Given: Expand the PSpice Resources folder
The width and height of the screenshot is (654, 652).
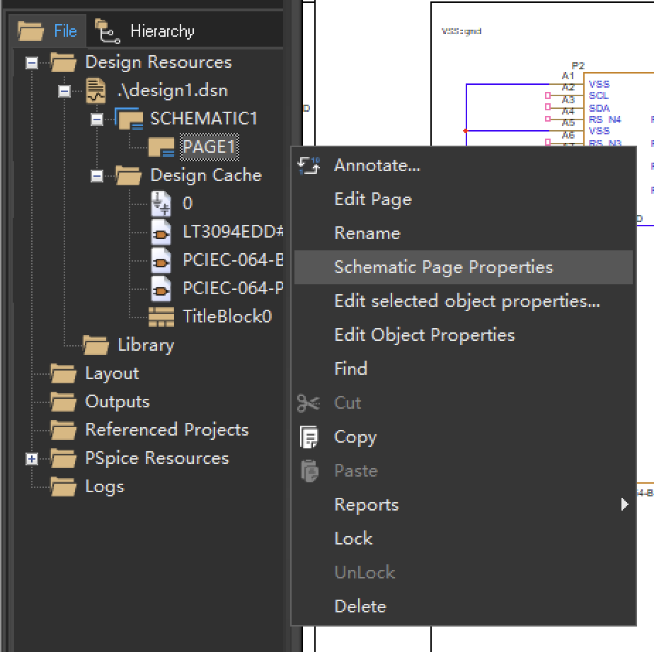Looking at the screenshot, I should click(x=32, y=459).
